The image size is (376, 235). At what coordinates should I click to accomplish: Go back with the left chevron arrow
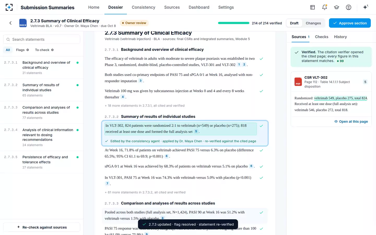point(10,23)
